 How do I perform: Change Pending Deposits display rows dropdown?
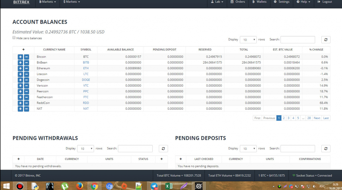click(248, 149)
